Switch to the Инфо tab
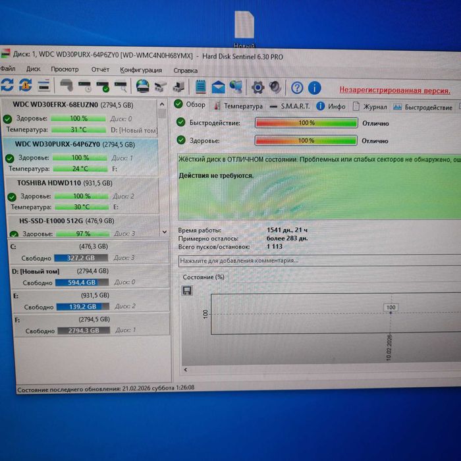Image resolution: width=461 pixels, height=461 pixels. pyautogui.click(x=331, y=107)
